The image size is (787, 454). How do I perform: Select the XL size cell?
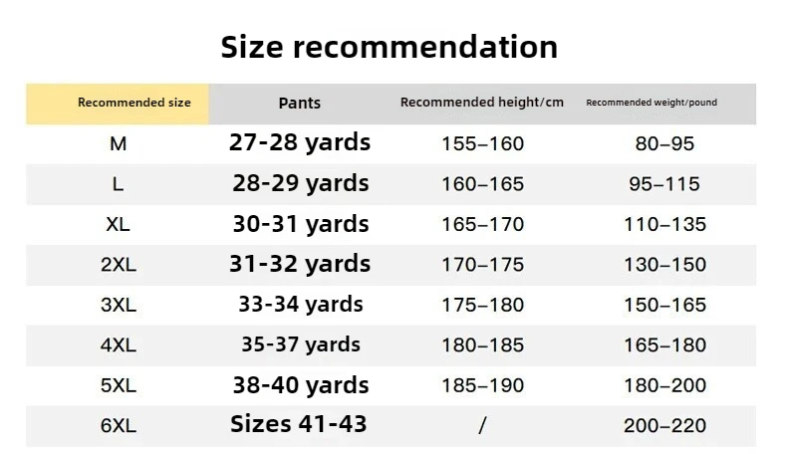pyautogui.click(x=118, y=224)
